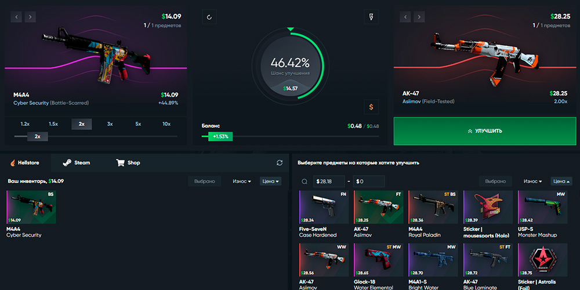Click the orange dollar sign icon
This screenshot has height=290, width=580.
pos(371,107)
